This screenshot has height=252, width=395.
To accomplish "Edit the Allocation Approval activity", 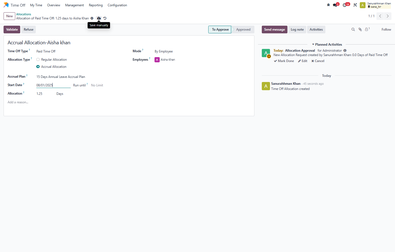I will coord(303,61).
